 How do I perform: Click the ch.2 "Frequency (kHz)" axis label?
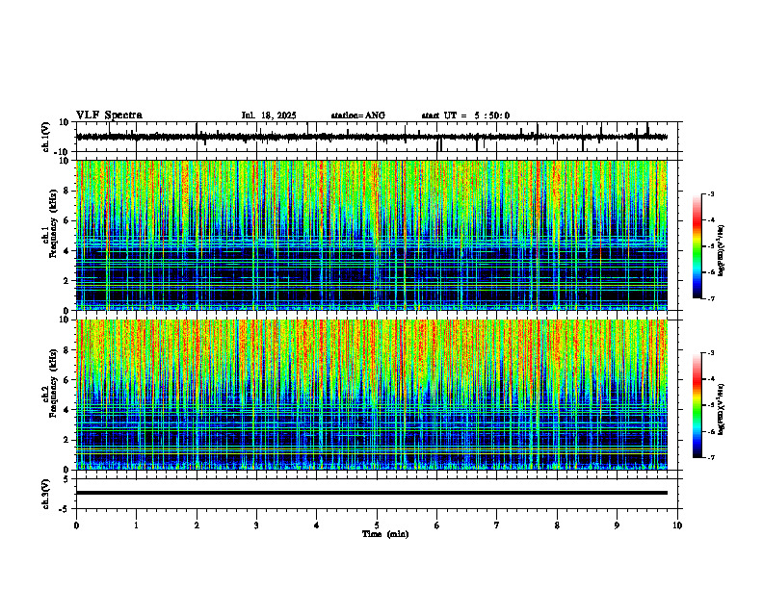point(53,382)
